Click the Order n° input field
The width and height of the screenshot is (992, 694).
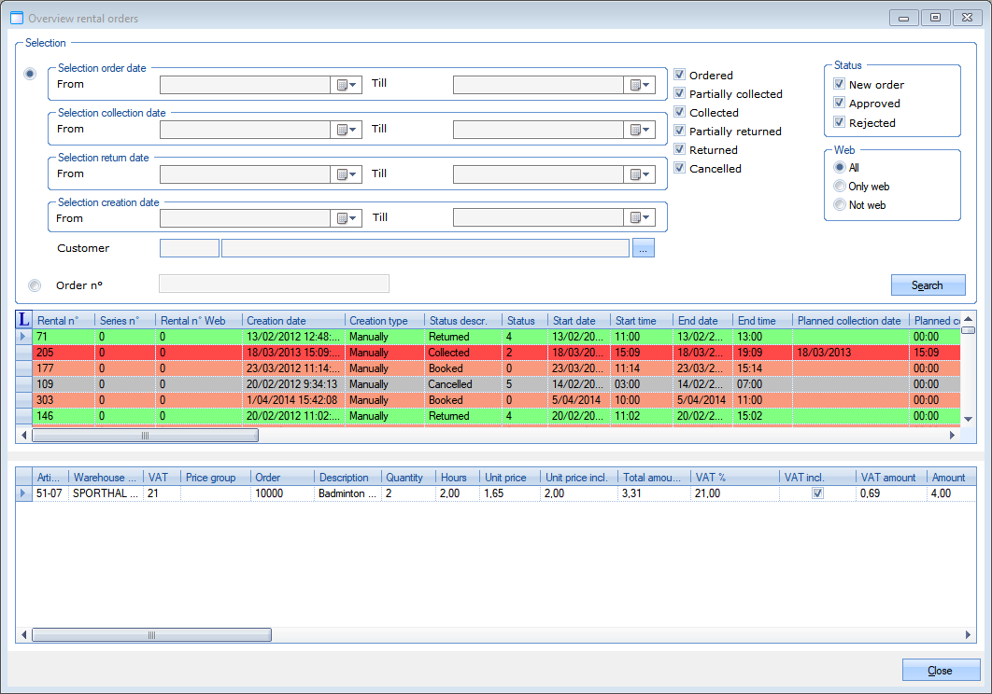point(274,285)
